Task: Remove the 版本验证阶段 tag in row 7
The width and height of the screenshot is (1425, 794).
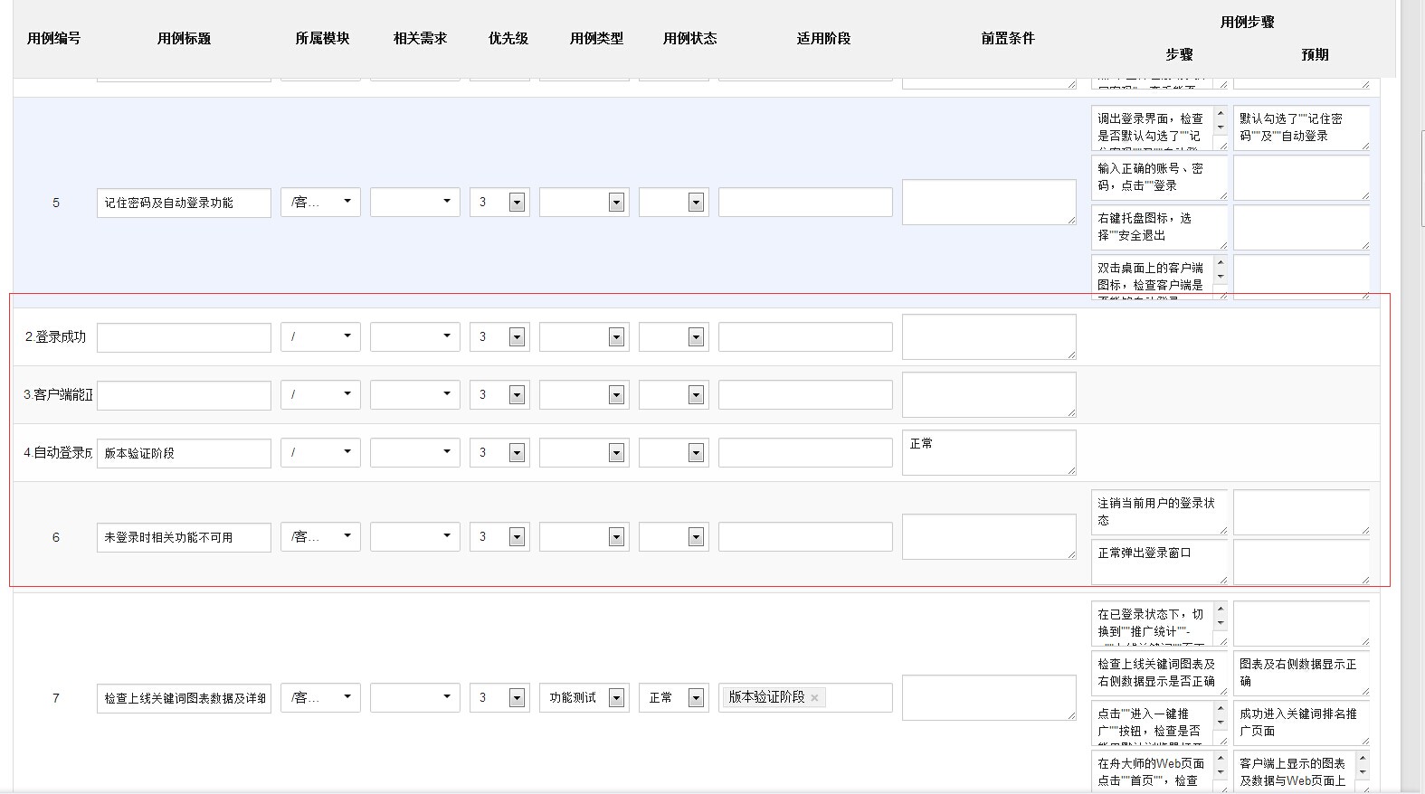Action: pos(814,698)
